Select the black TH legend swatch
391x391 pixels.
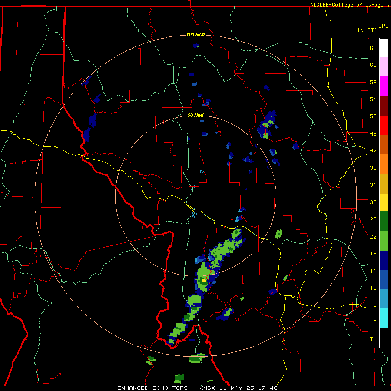(x=384, y=338)
